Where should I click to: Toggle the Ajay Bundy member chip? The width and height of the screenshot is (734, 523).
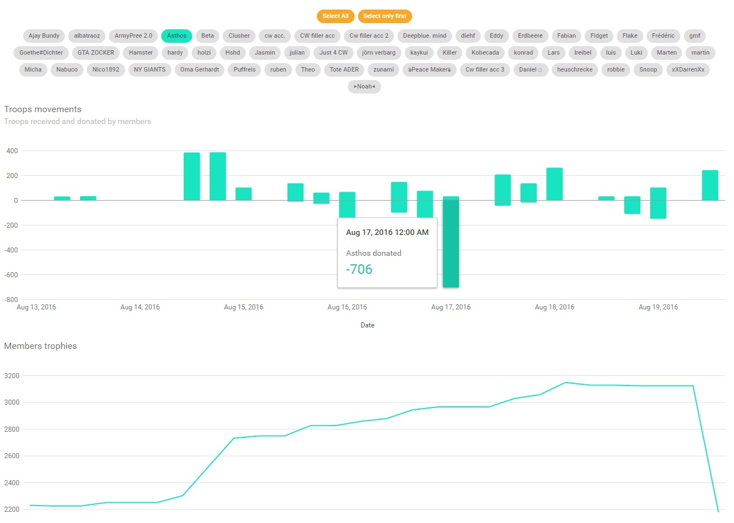(44, 36)
